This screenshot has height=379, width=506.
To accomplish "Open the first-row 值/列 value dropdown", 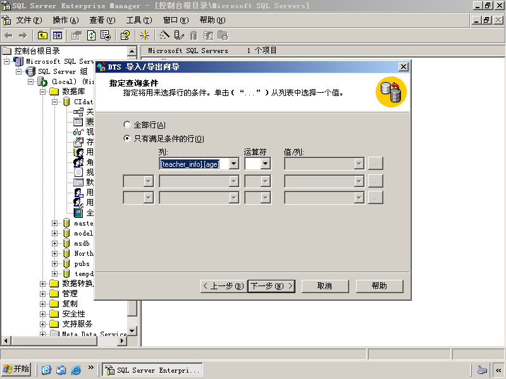I will coord(359,164).
